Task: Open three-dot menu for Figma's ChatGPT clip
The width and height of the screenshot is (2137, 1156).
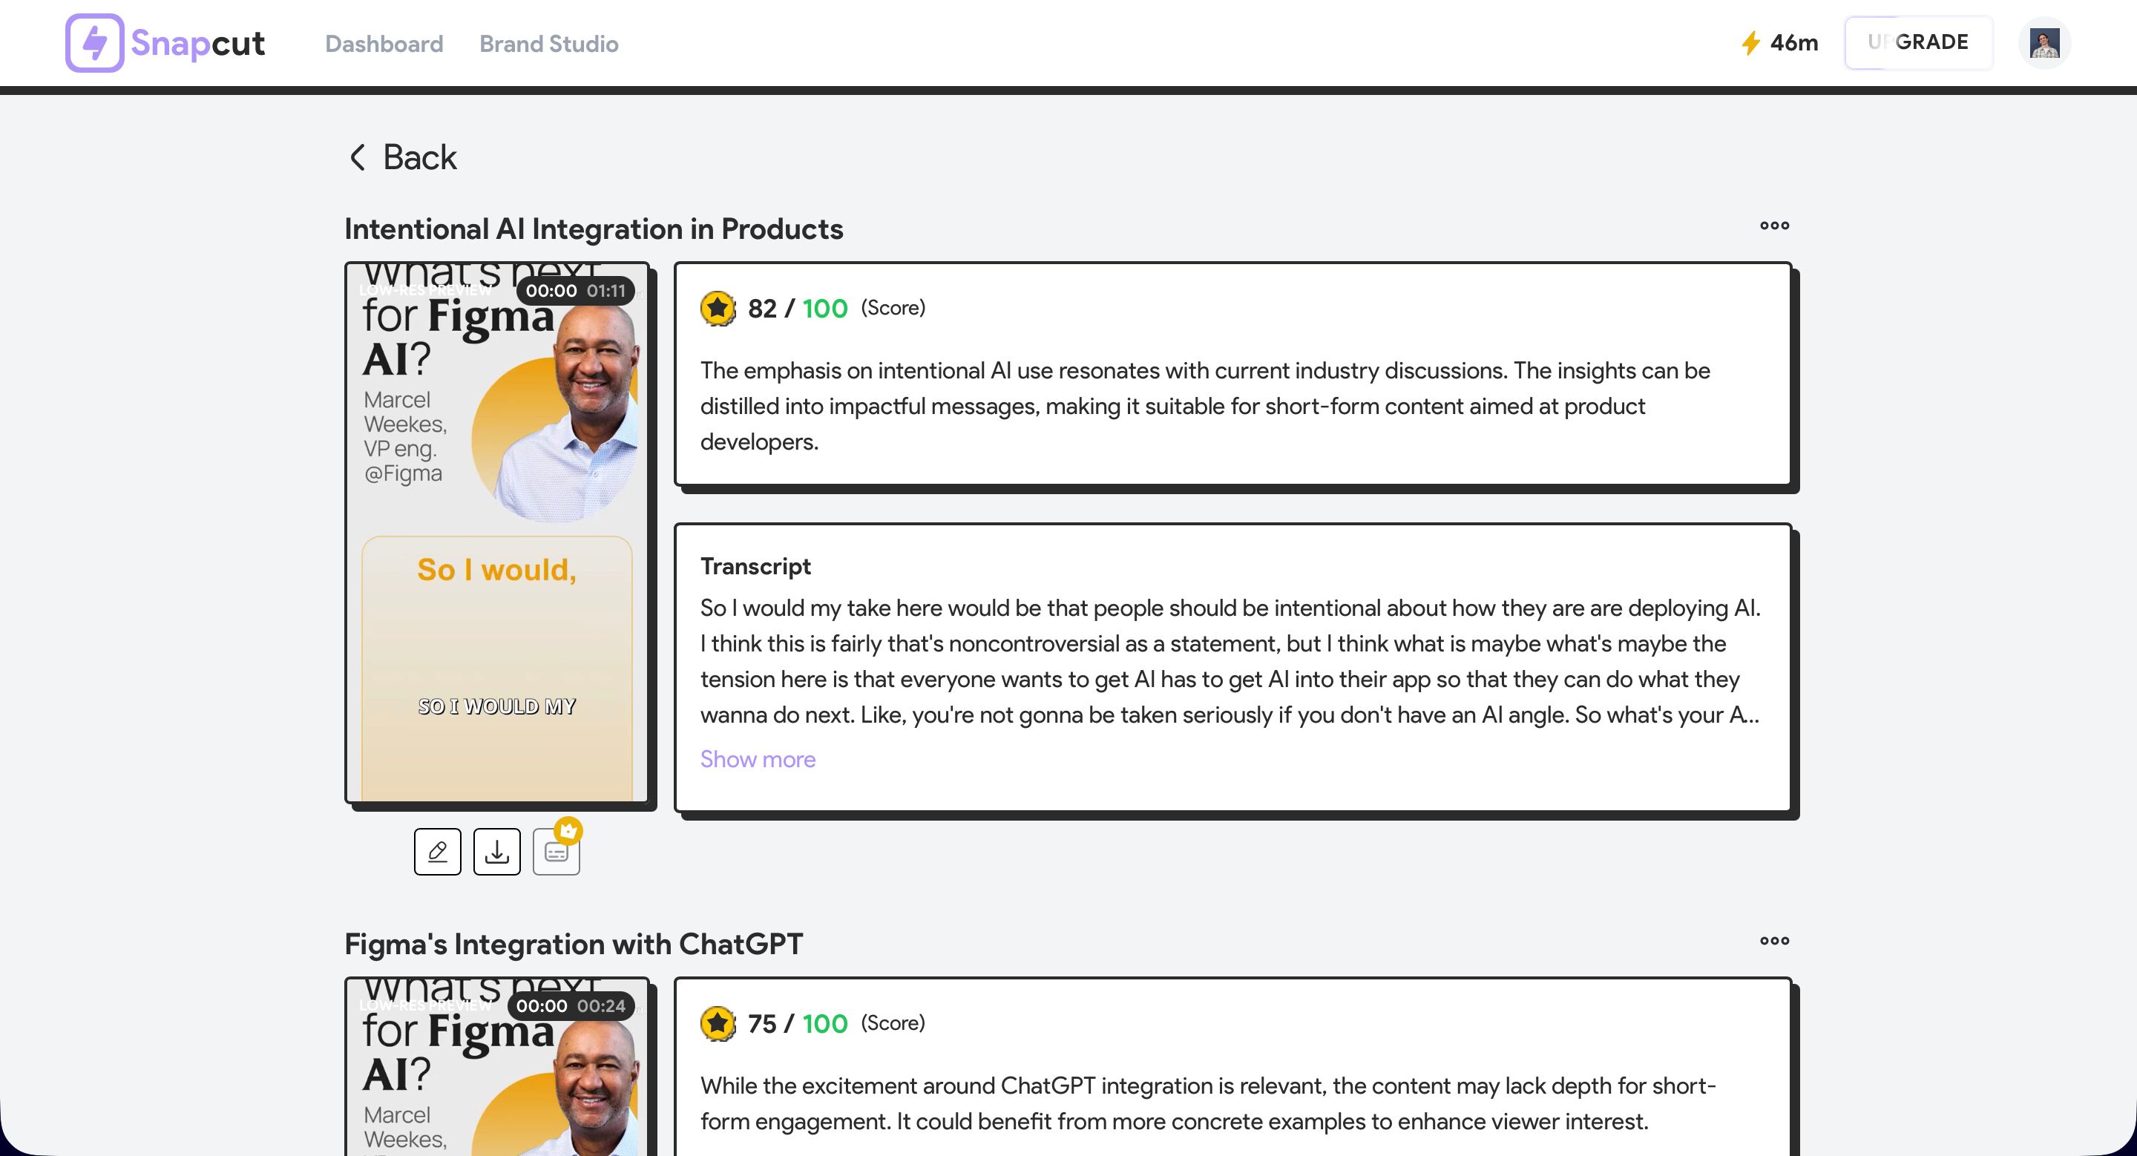Action: tap(1774, 940)
